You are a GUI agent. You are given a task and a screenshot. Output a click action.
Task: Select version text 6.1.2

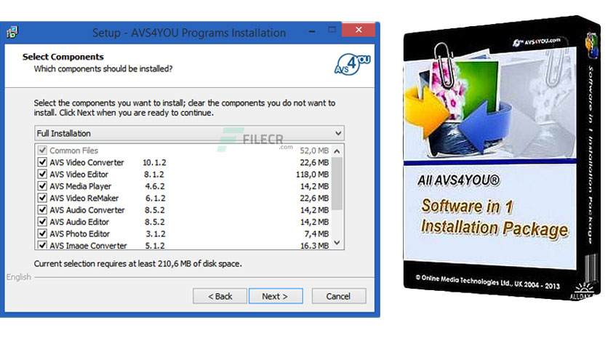pyautogui.click(x=155, y=198)
